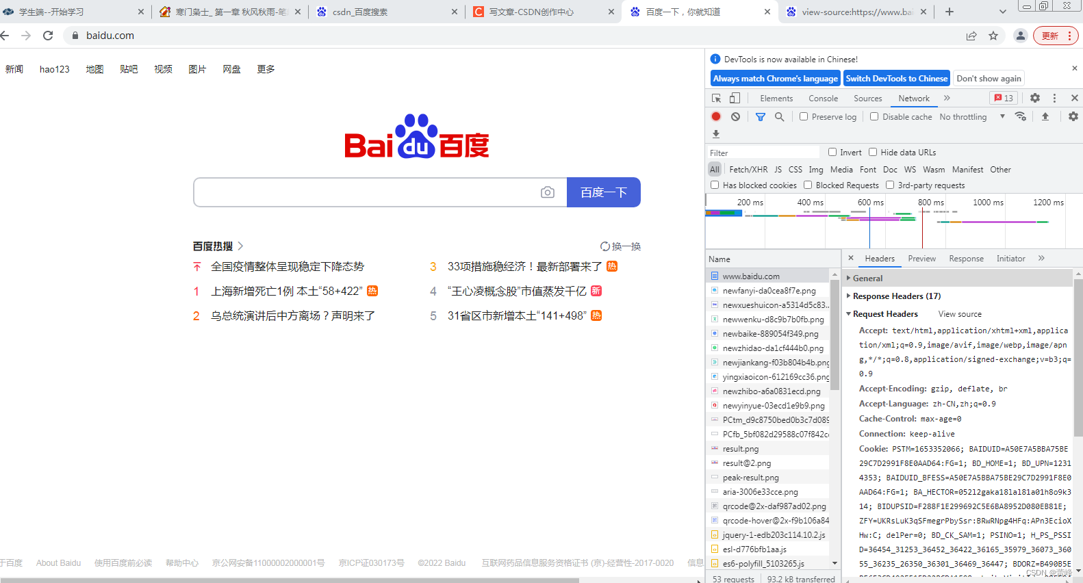Open the Chrome profile avatar
This screenshot has height=583, width=1083.
(1021, 36)
